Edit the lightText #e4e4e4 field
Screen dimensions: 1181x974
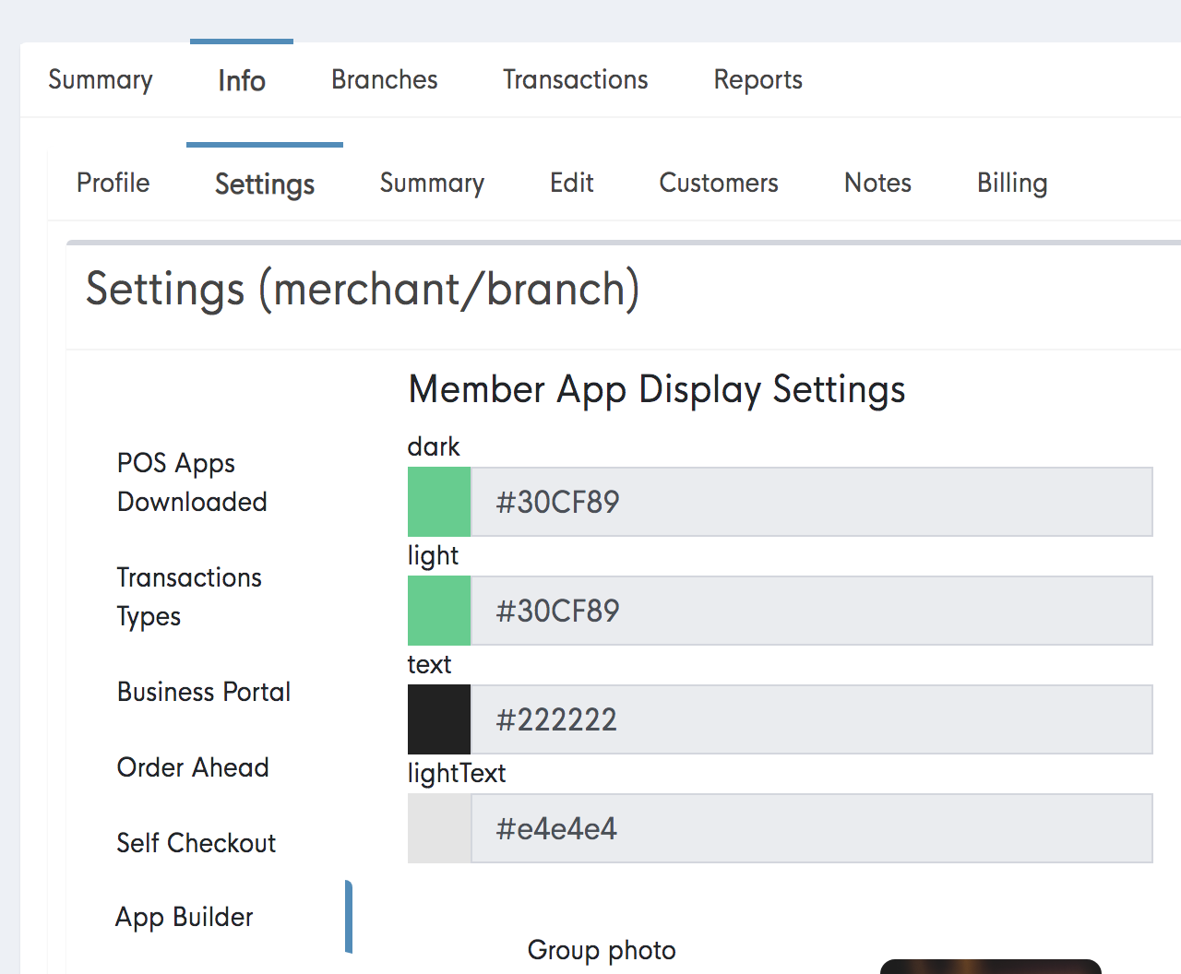point(812,828)
